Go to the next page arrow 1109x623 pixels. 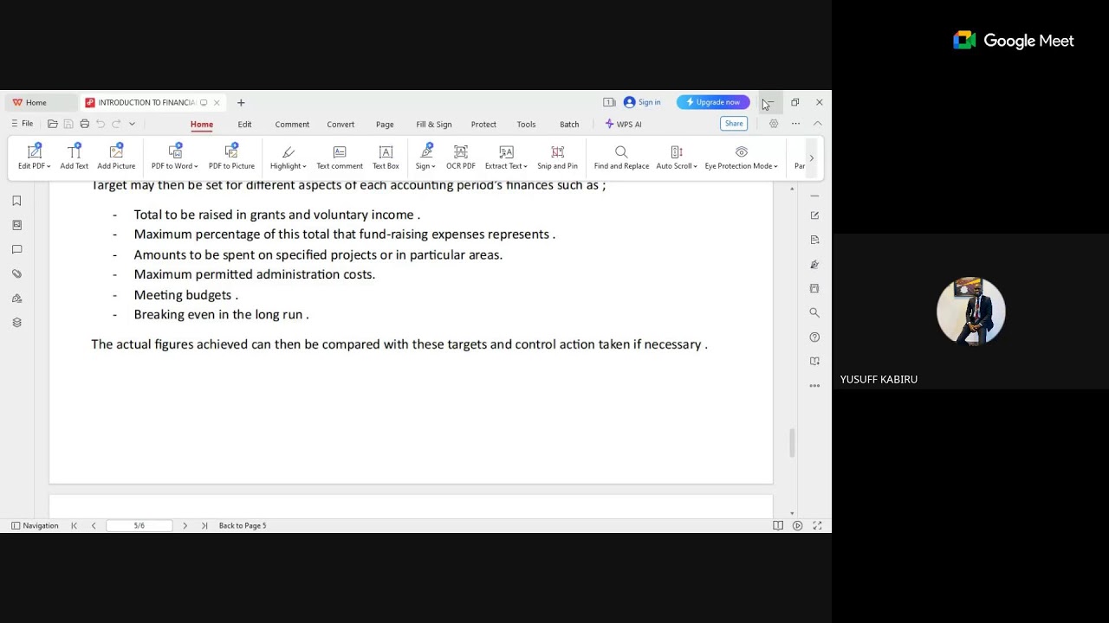click(185, 525)
